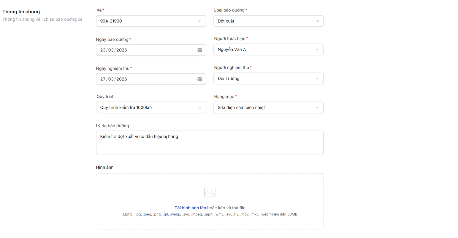Select month 03 in Ngày bảo dưỡng date
Viewport: 458px width, 238px height.
[111, 50]
